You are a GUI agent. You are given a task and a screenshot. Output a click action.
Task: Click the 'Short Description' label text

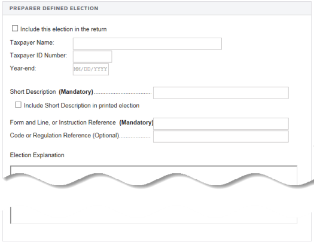coord(33,91)
